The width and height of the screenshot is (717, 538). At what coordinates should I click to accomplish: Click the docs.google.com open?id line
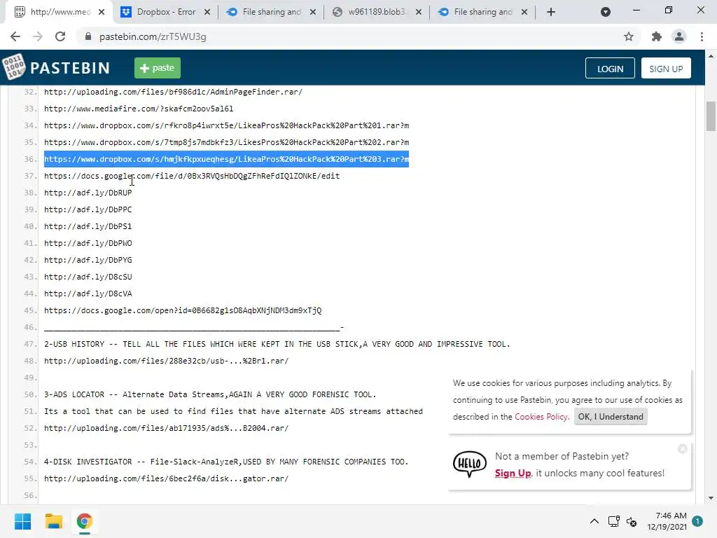(183, 310)
